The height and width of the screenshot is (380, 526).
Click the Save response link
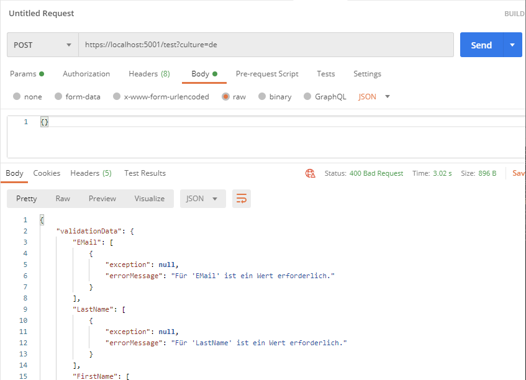point(519,173)
